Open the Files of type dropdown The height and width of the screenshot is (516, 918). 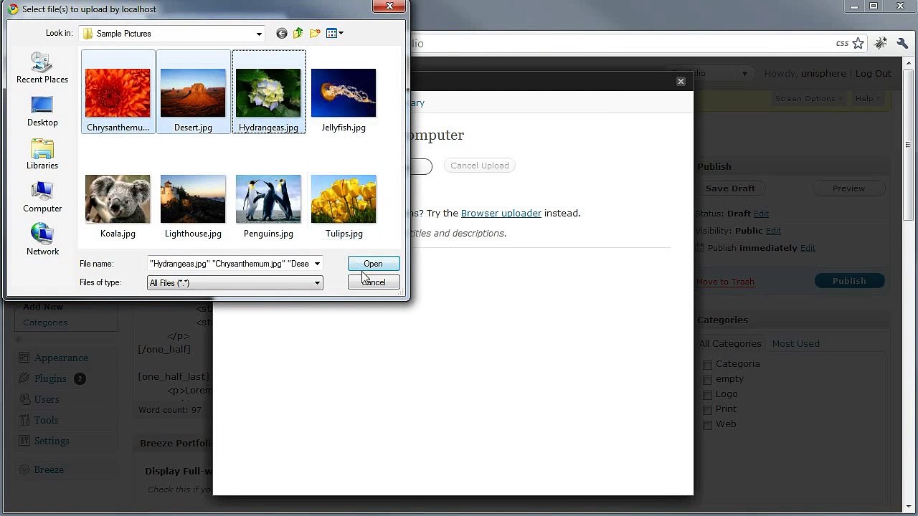235,283
